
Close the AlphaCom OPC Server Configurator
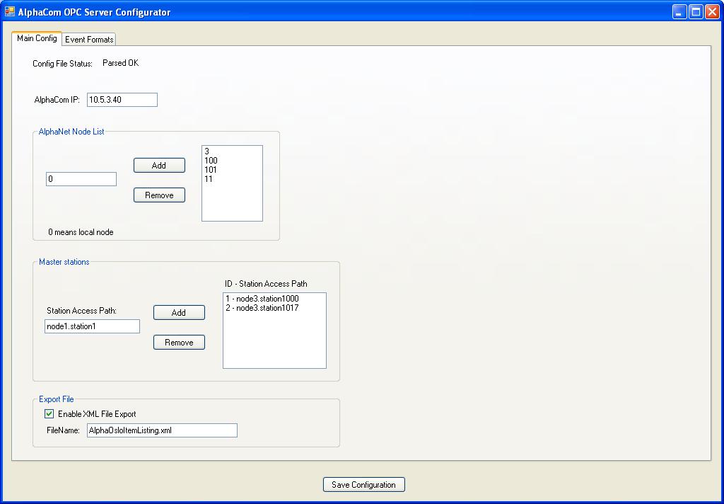[712, 11]
